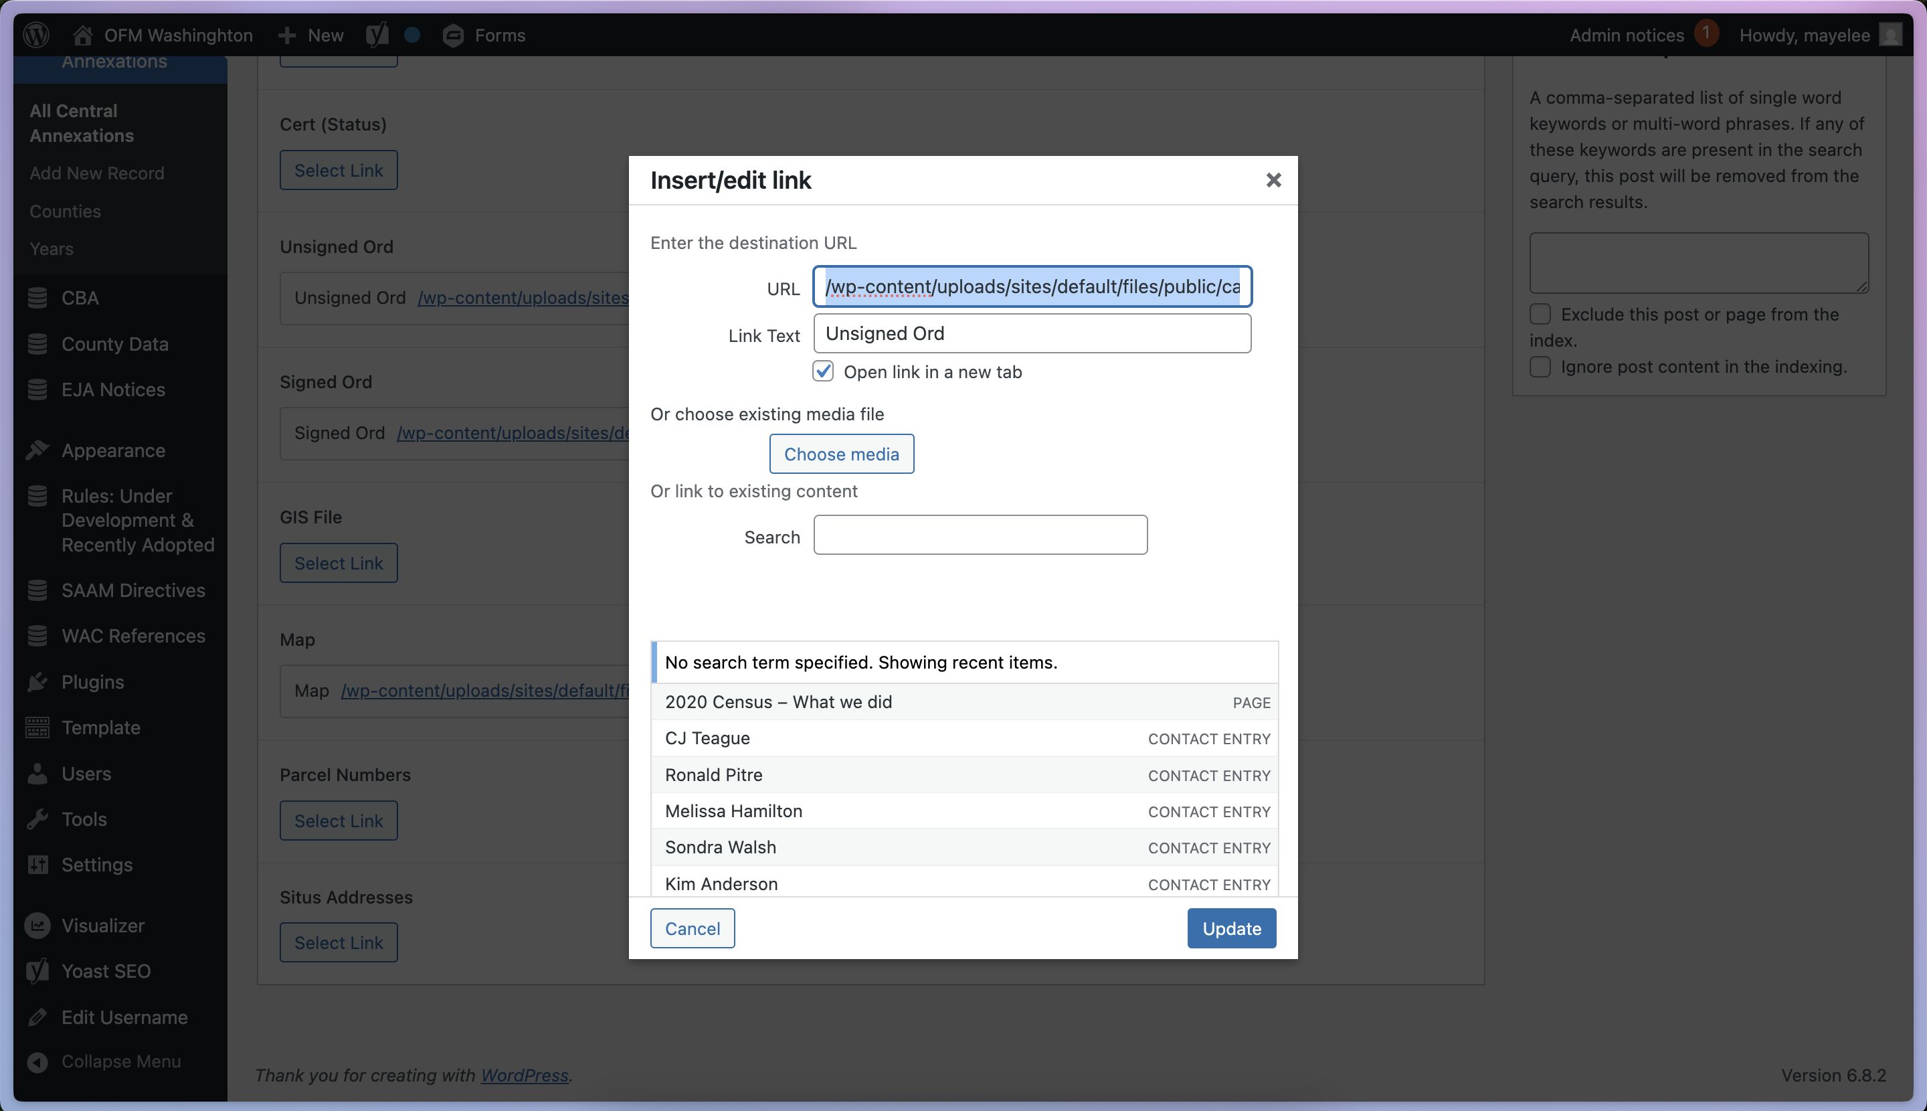Click the Visualizer chart icon in sidebar
Image resolution: width=1927 pixels, height=1111 pixels.
point(37,926)
